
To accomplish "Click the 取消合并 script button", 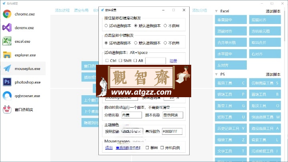I will coord(265,42).
